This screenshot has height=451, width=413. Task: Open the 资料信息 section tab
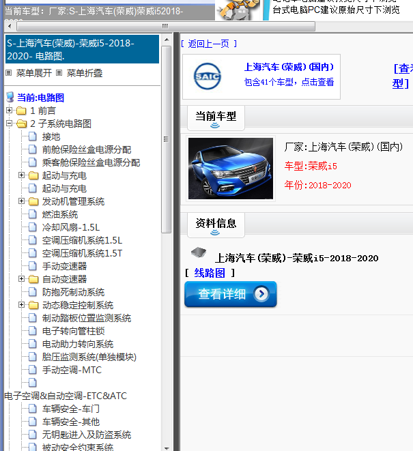point(216,225)
